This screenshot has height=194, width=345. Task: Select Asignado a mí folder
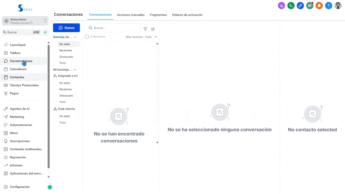[x=65, y=76]
